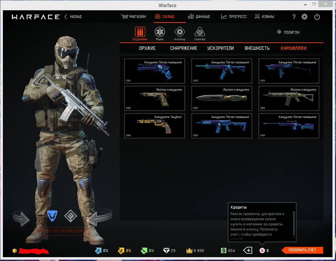
Task: Click the blue booster percent icon
Action: [98, 250]
